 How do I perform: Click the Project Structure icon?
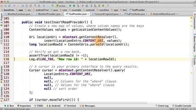tap(87, 6)
